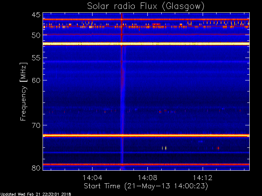Click the "Frequency [MHz]" axis label
This screenshot has width=262, height=196.
click(23, 91)
